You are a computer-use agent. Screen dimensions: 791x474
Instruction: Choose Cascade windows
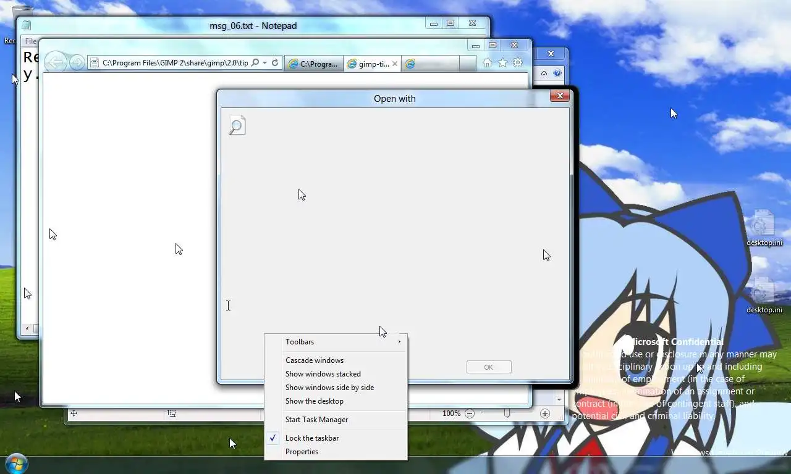[x=336, y=360]
